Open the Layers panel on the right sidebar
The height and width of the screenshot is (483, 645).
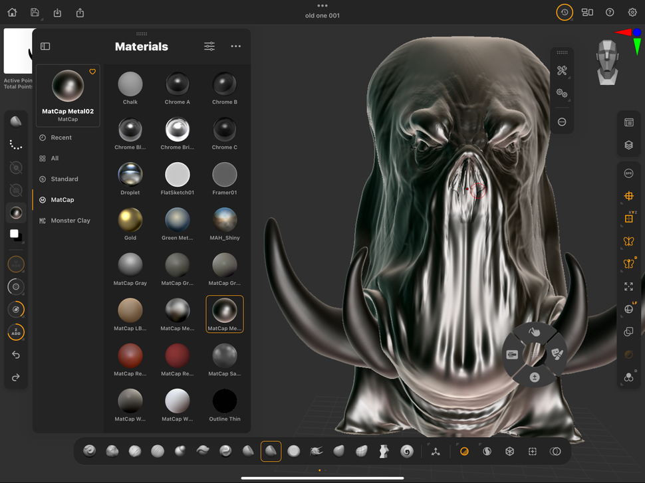point(628,144)
